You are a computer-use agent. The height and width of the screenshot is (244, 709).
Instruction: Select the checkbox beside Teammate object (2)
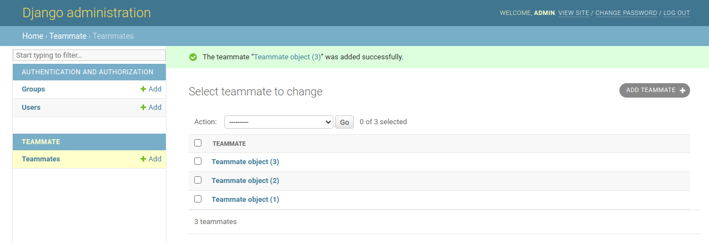click(198, 180)
